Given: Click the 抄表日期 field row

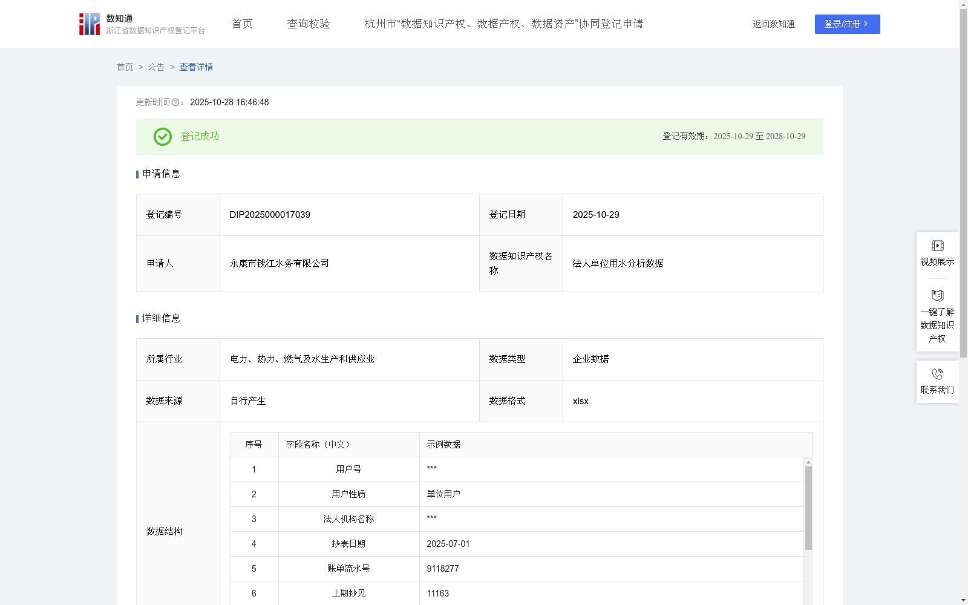Looking at the screenshot, I should (517, 544).
